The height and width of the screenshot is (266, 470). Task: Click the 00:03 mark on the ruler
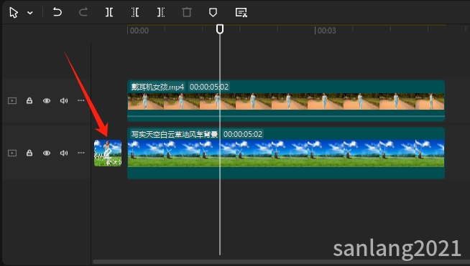[x=326, y=31]
